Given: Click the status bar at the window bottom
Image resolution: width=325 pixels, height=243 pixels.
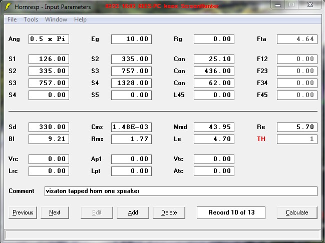Looking at the screenshot, I should pos(163,234).
